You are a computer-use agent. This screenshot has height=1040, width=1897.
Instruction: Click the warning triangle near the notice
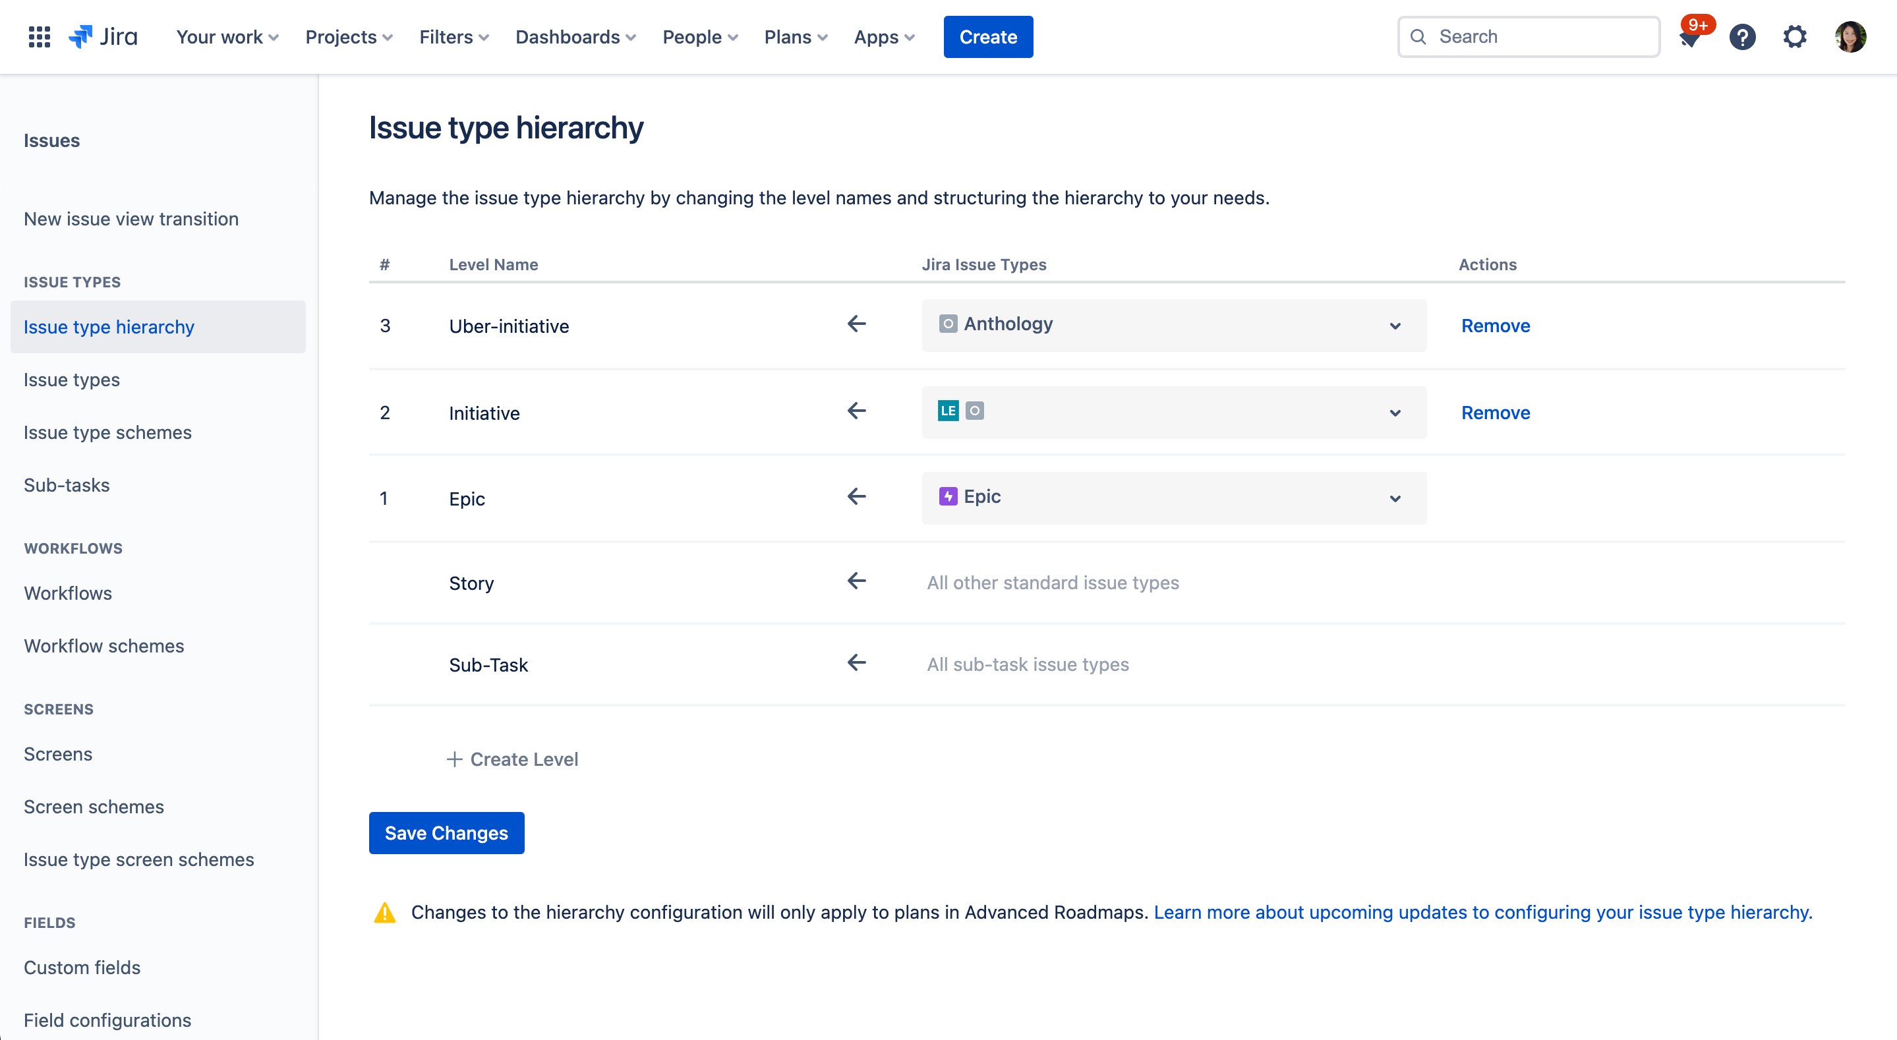coord(384,912)
